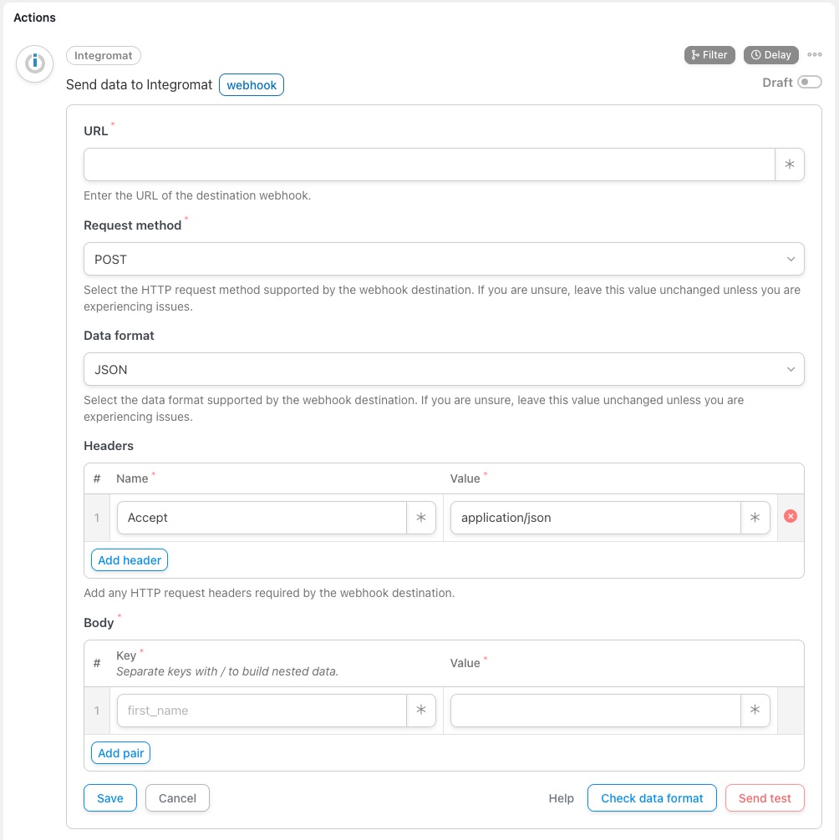Click asterisk button next to application/json value

click(755, 518)
